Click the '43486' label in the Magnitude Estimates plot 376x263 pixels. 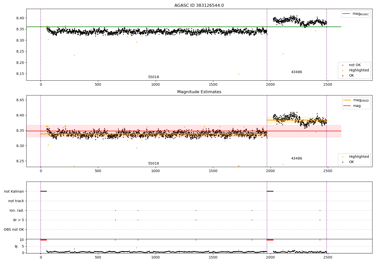[x=297, y=159]
